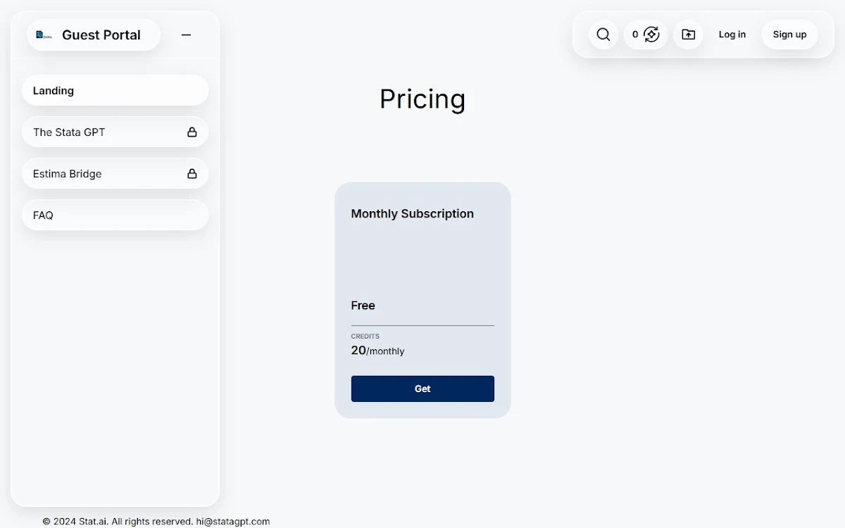The height and width of the screenshot is (528, 845).
Task: Click the 0 credits counter
Action: [x=635, y=34]
